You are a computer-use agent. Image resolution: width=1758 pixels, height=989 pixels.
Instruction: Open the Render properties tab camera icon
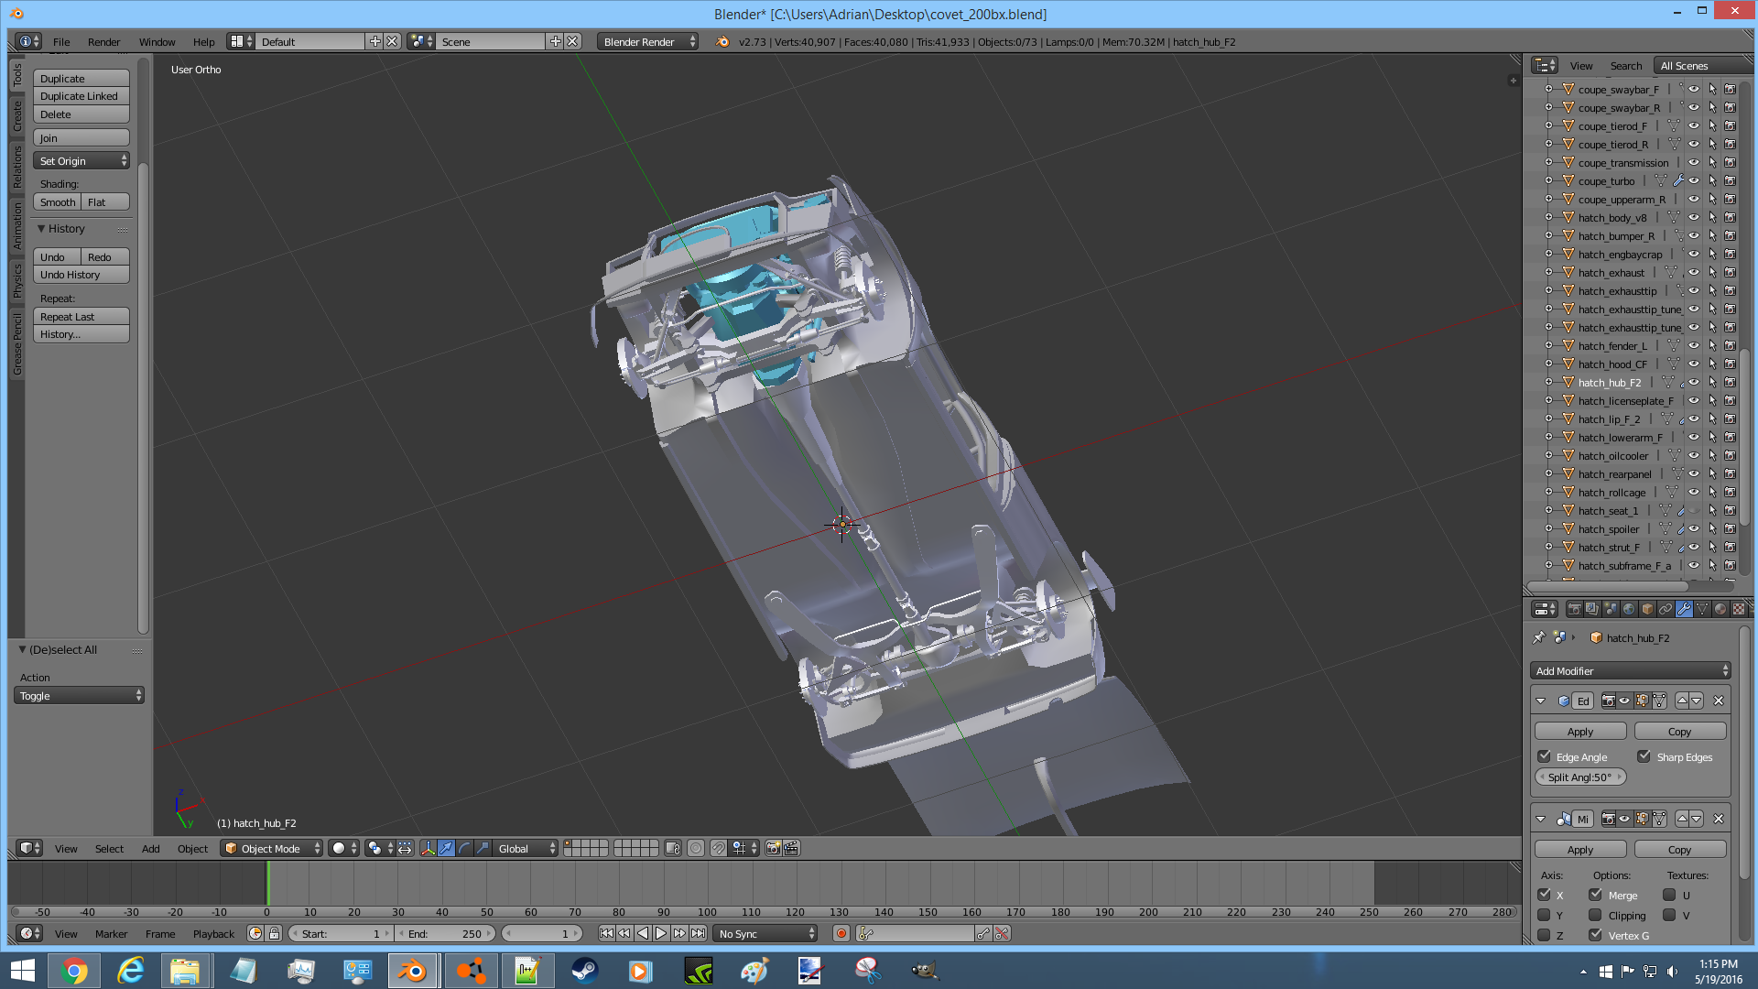click(1574, 609)
